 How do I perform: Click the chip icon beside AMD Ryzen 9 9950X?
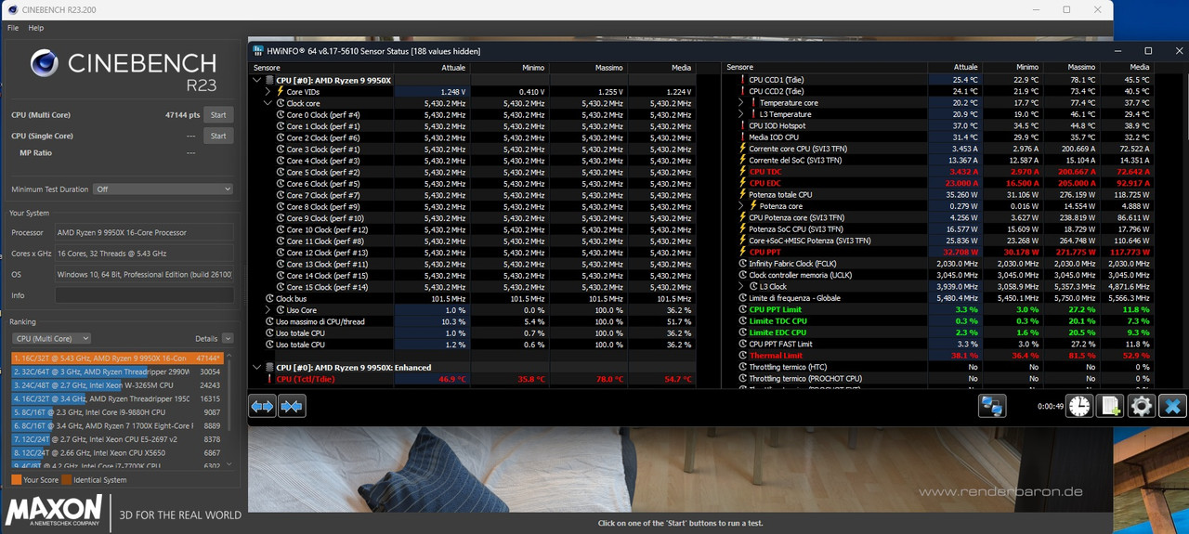[269, 80]
